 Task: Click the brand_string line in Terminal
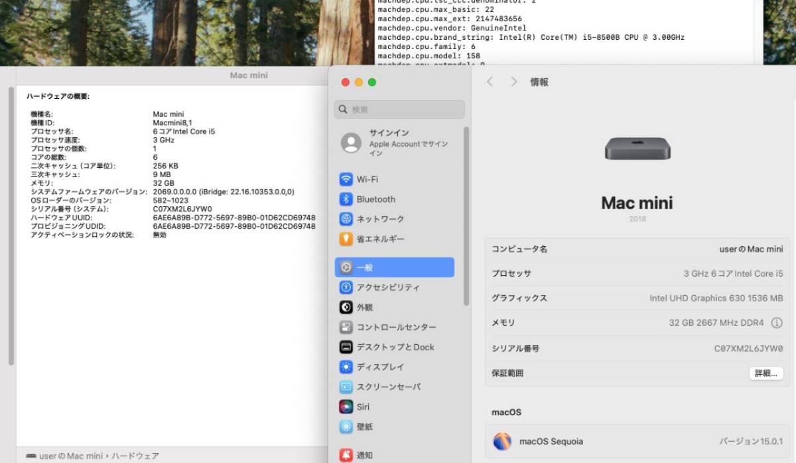click(531, 38)
